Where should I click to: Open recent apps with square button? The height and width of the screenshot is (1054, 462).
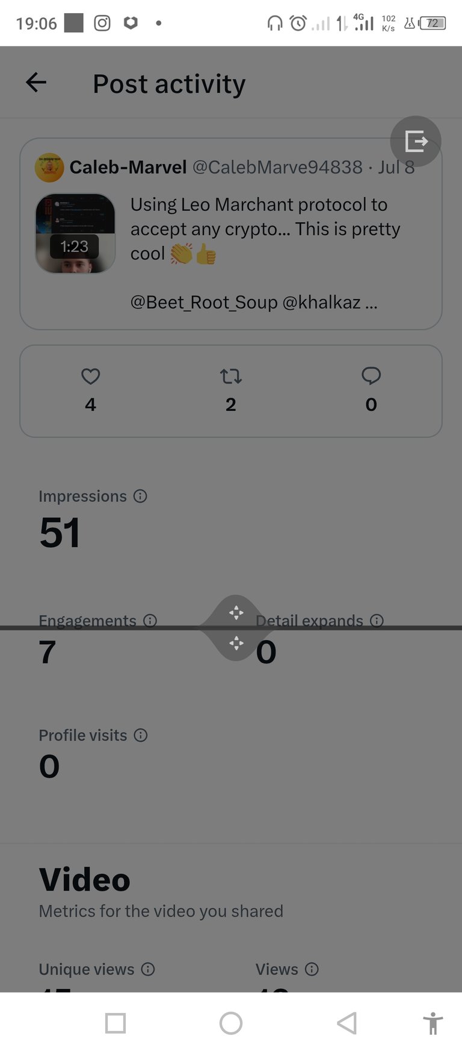[115, 1023]
